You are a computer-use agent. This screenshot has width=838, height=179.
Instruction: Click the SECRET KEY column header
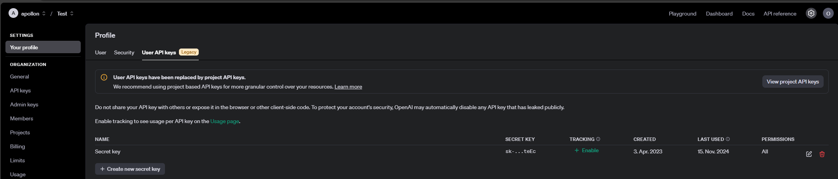coord(520,139)
